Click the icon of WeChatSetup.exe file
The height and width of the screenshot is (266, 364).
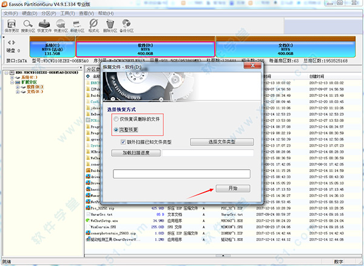click(88, 221)
